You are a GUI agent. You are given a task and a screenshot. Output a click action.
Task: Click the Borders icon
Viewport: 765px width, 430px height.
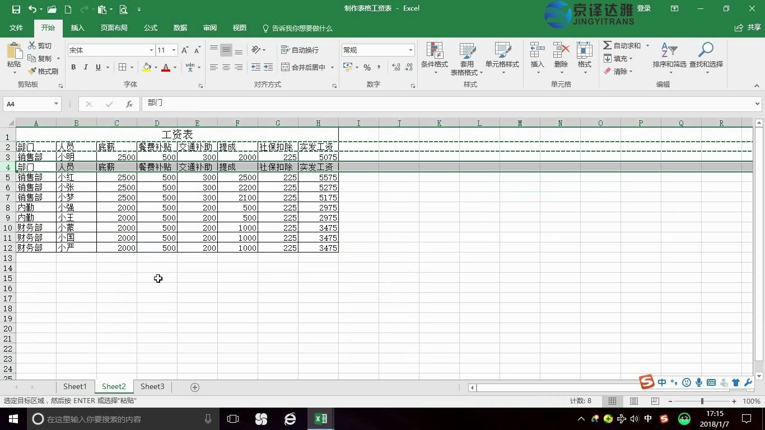[123, 67]
